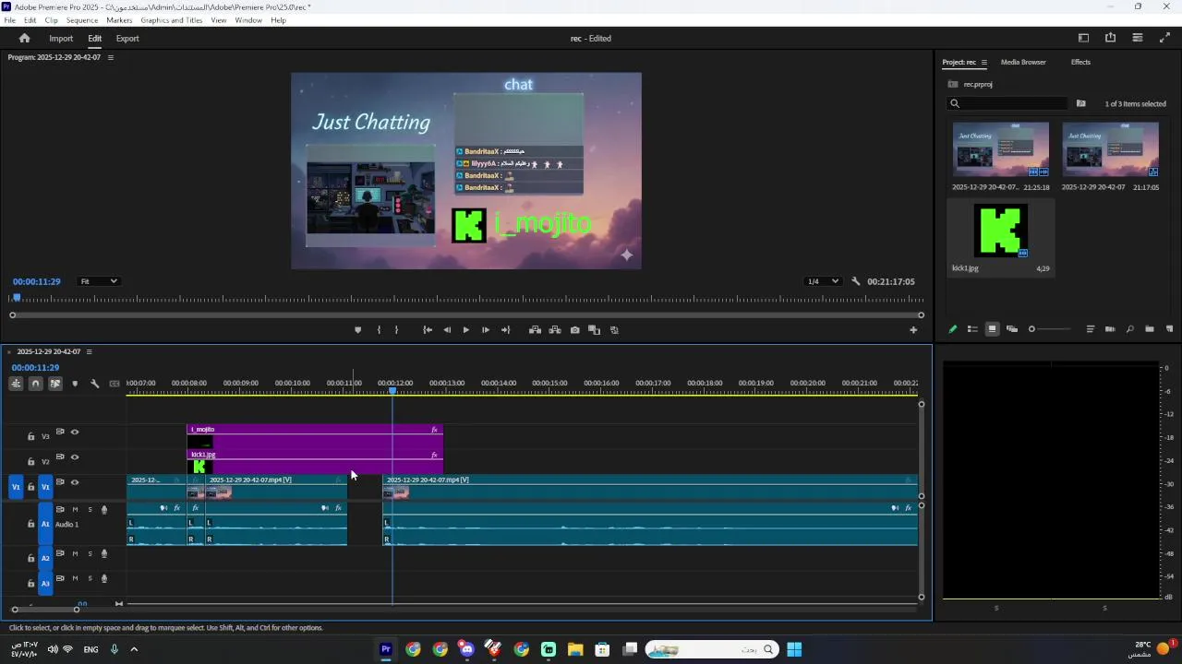Open the timeline sequence panel menu

(89, 351)
